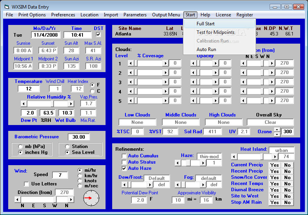Open the Preferences menu
The height and width of the screenshot is (215, 308).
click(x=63, y=15)
